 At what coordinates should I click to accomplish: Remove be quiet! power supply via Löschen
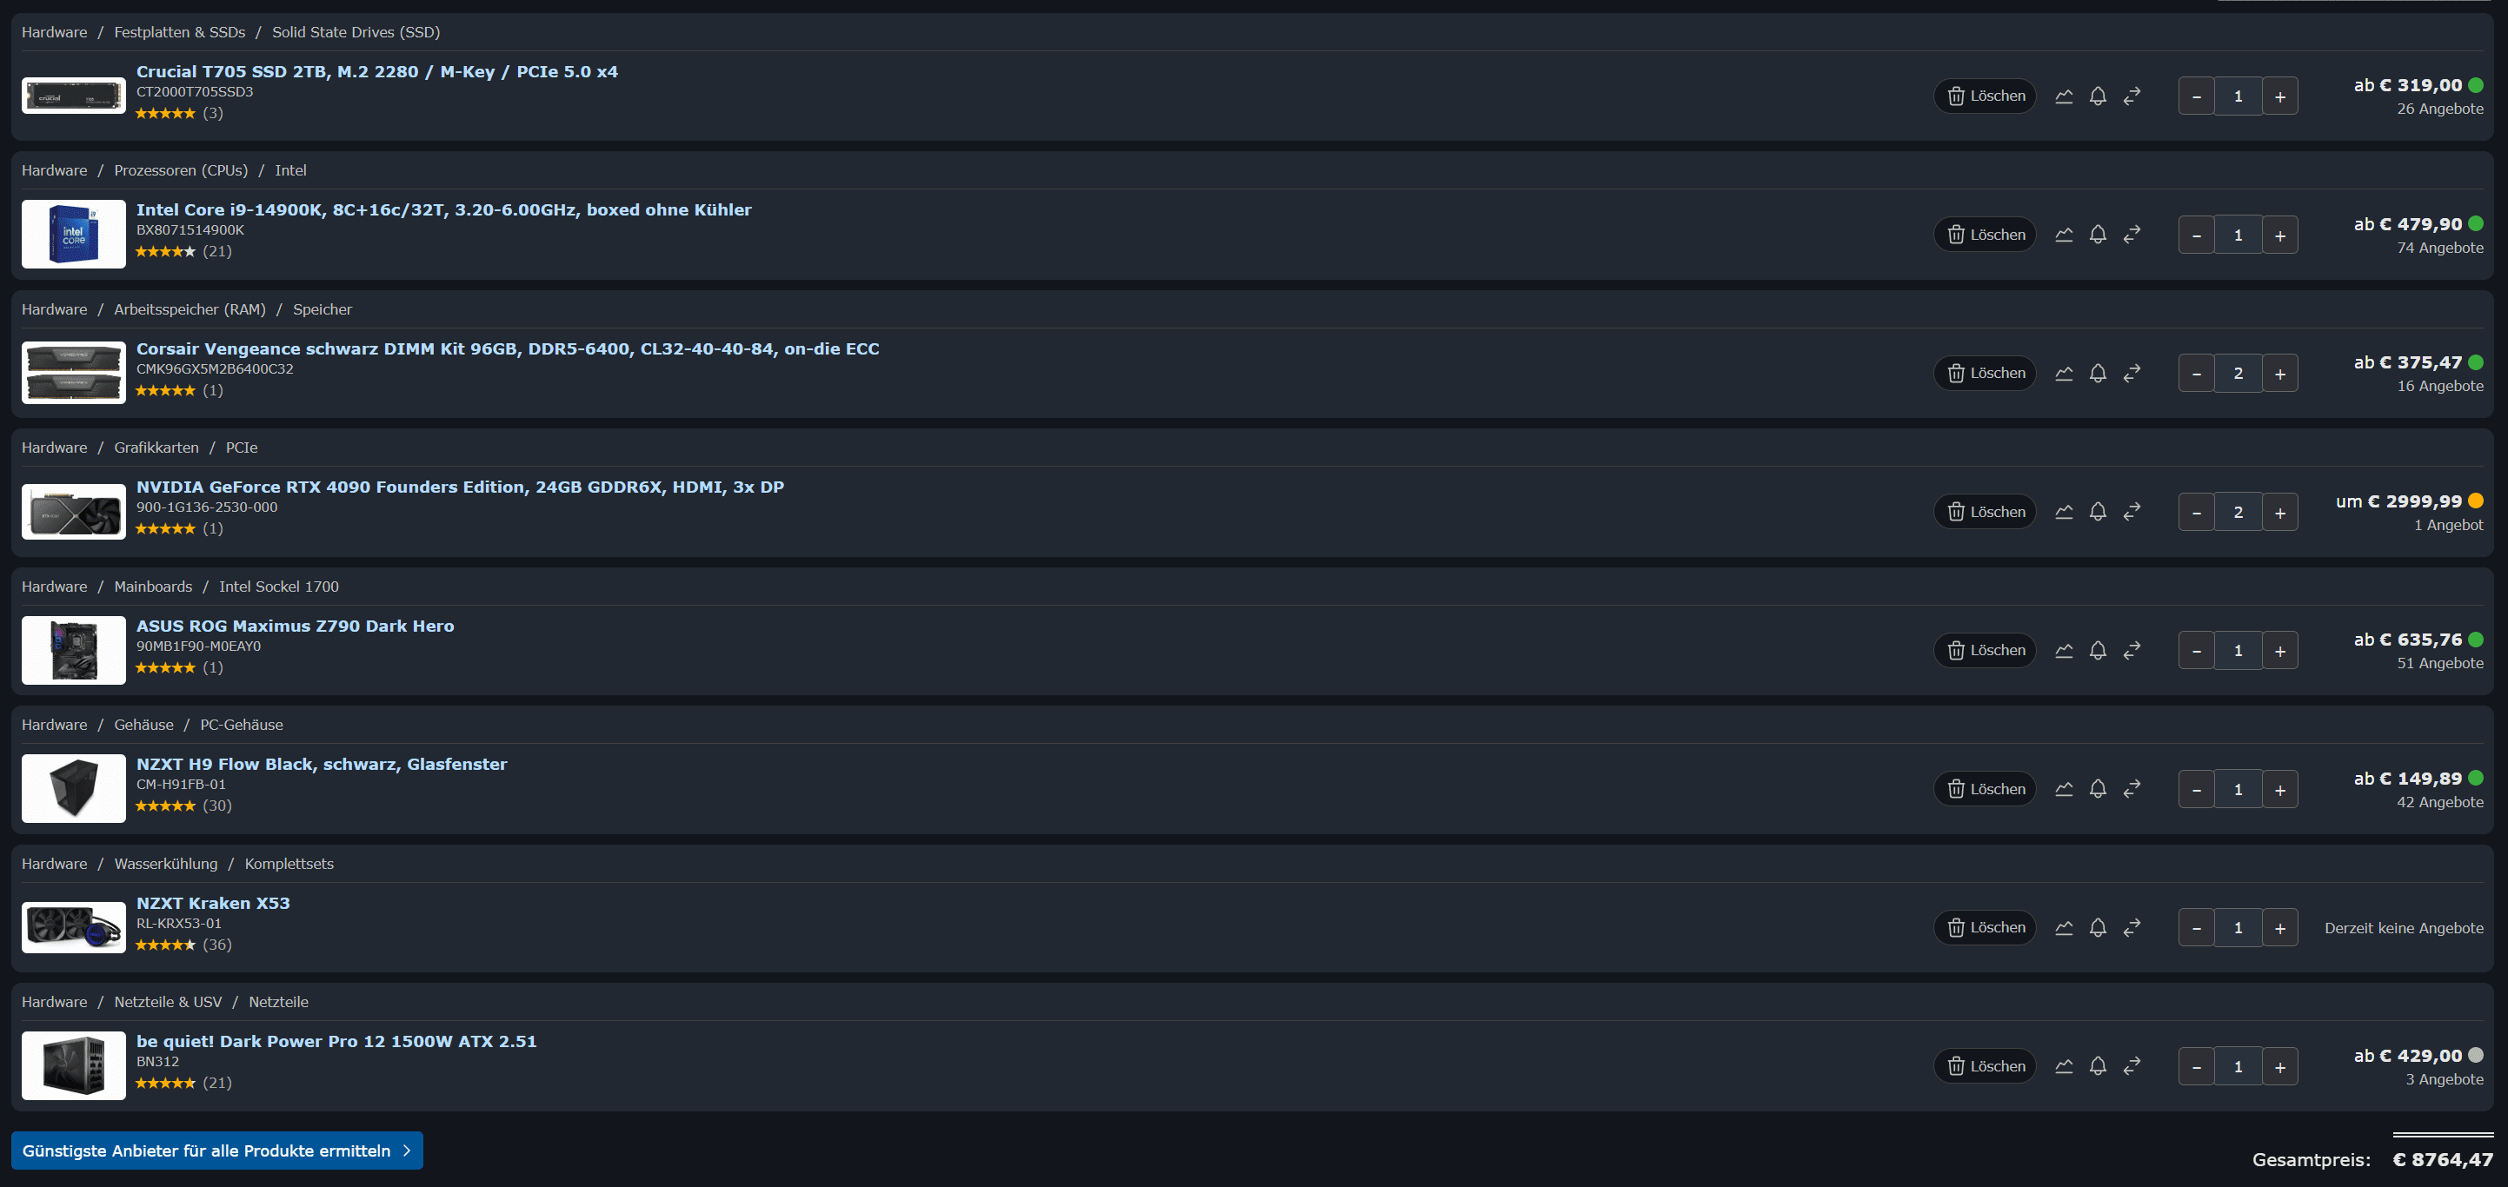(1986, 1066)
